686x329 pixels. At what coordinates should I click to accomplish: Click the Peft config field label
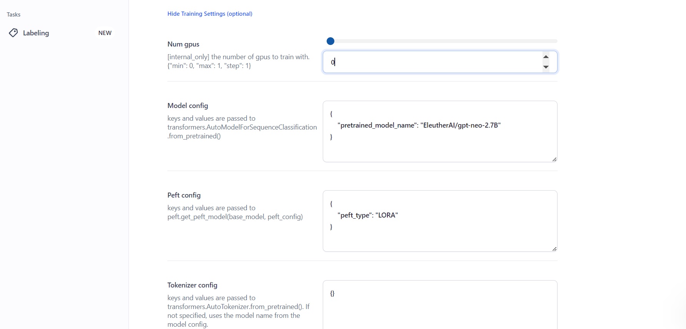[x=184, y=195]
